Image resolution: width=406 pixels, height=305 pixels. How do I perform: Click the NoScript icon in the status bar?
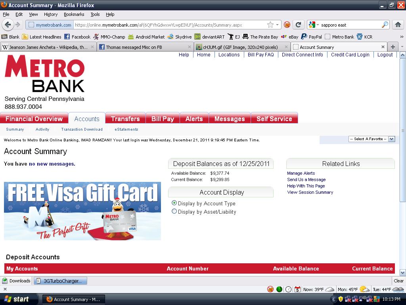[270, 289]
